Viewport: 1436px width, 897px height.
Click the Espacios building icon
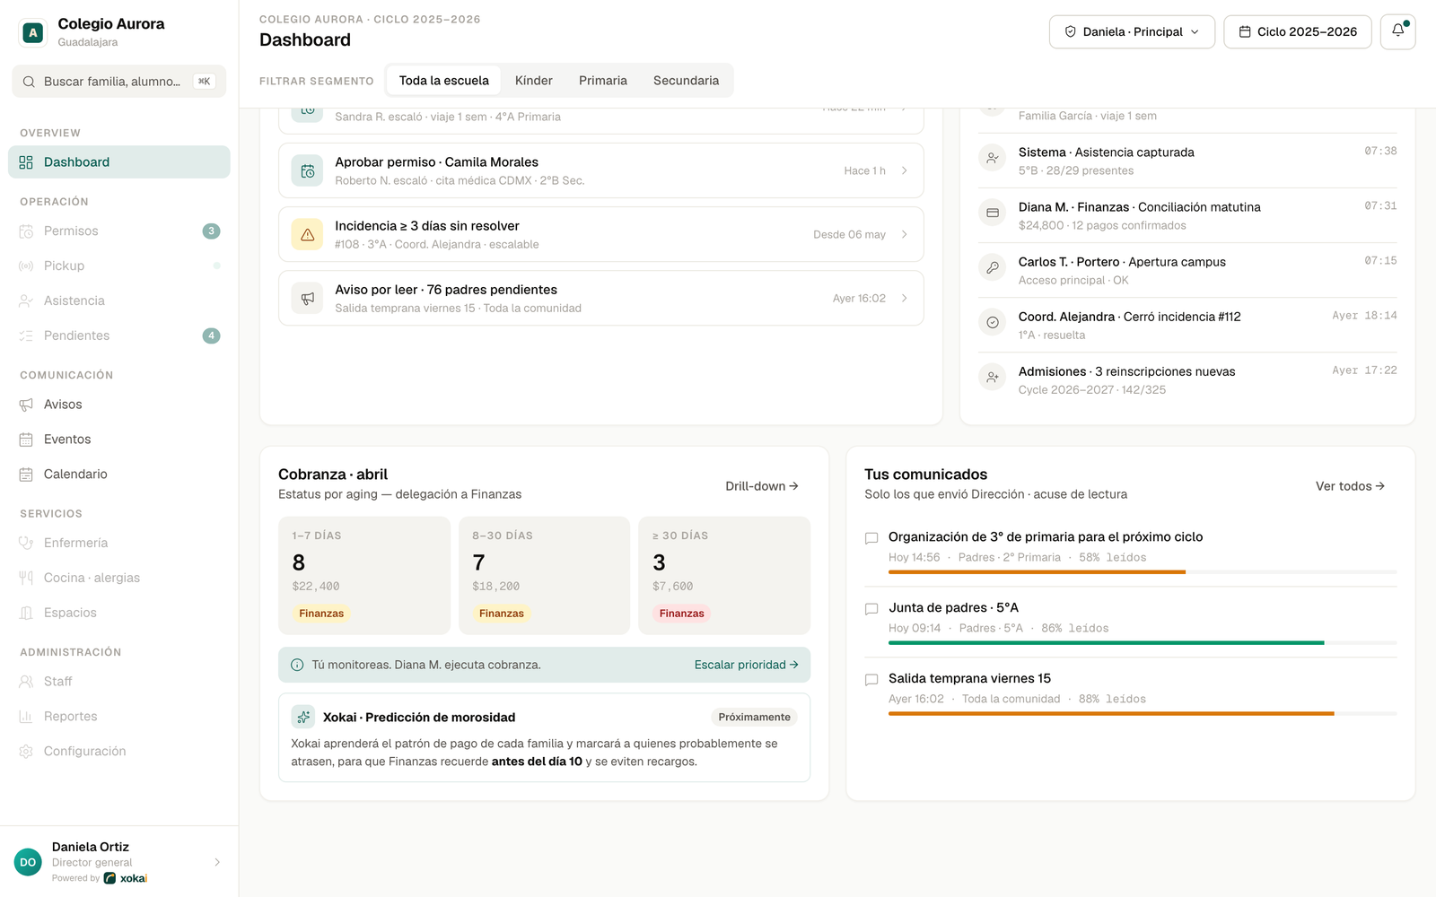point(26,614)
